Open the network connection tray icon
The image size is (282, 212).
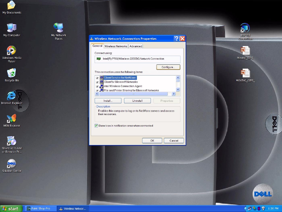pyautogui.click(x=250, y=209)
